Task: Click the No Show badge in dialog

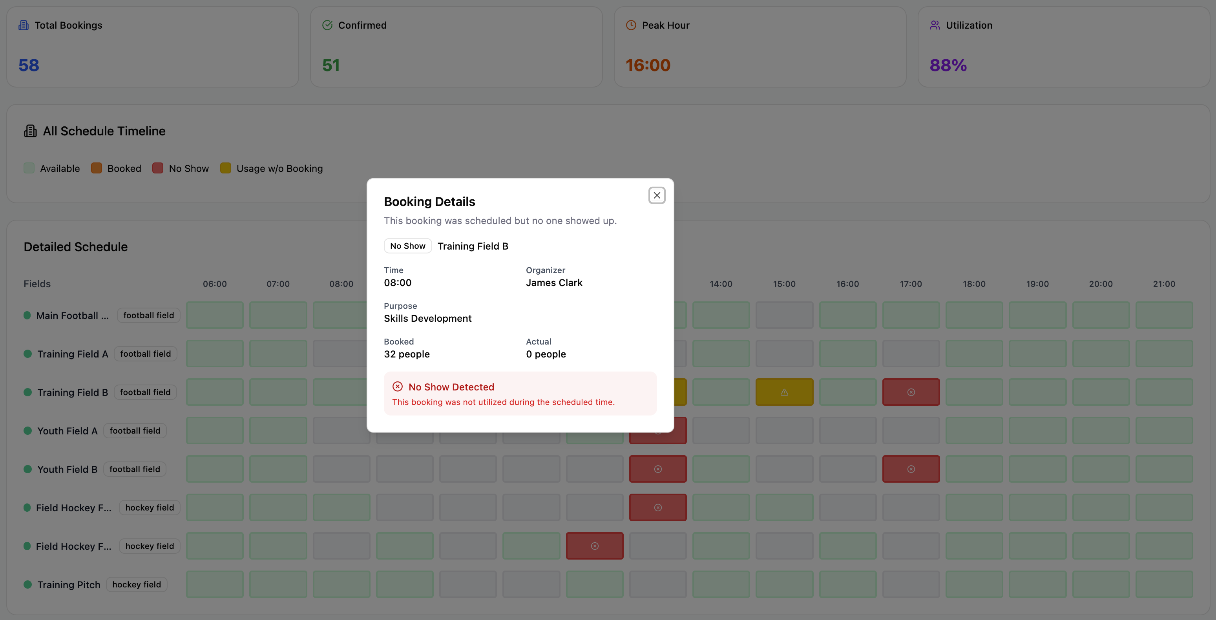Action: [x=407, y=246]
